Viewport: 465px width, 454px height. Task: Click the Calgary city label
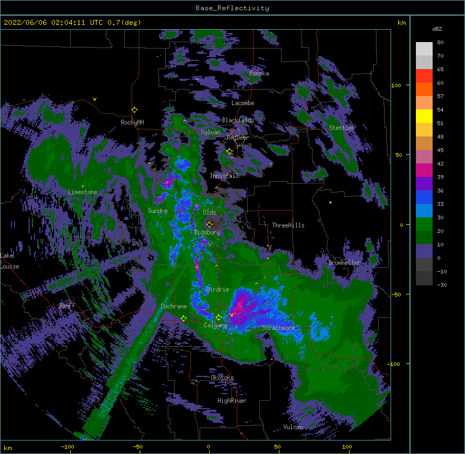pyautogui.click(x=216, y=325)
